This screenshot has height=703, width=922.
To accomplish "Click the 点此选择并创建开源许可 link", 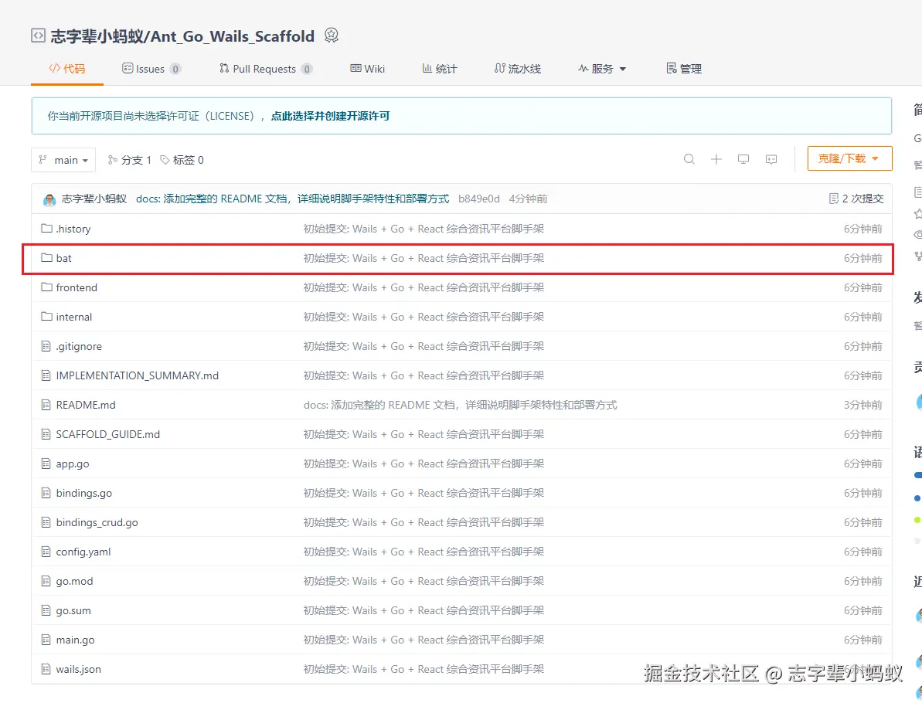I will click(x=330, y=116).
